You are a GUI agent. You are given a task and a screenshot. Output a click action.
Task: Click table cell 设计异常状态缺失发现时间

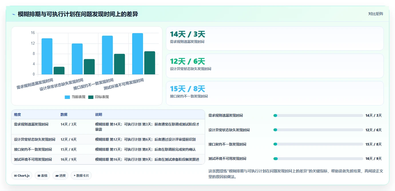(x=35, y=139)
